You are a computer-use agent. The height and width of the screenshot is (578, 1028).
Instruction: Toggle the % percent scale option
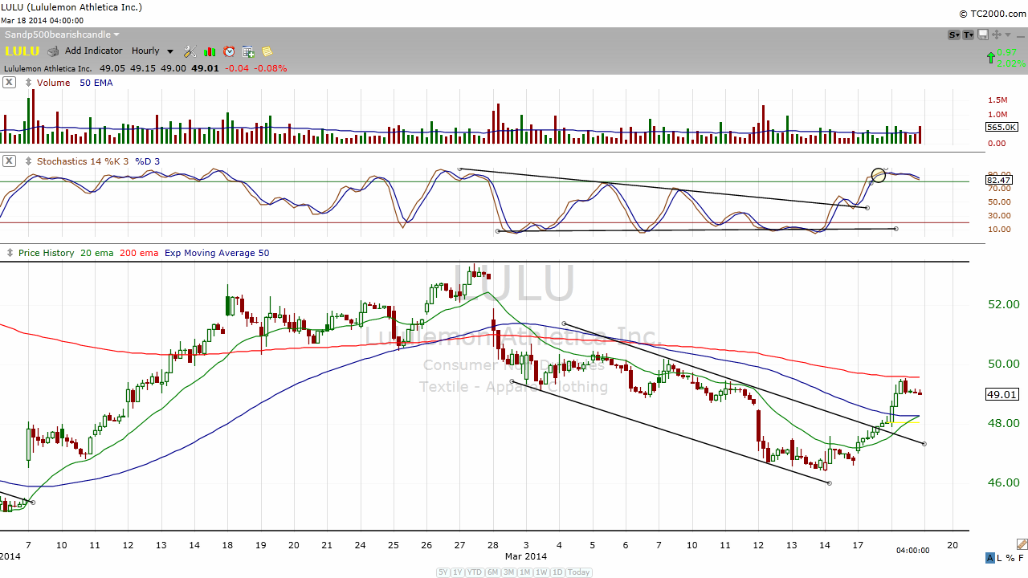1010,558
